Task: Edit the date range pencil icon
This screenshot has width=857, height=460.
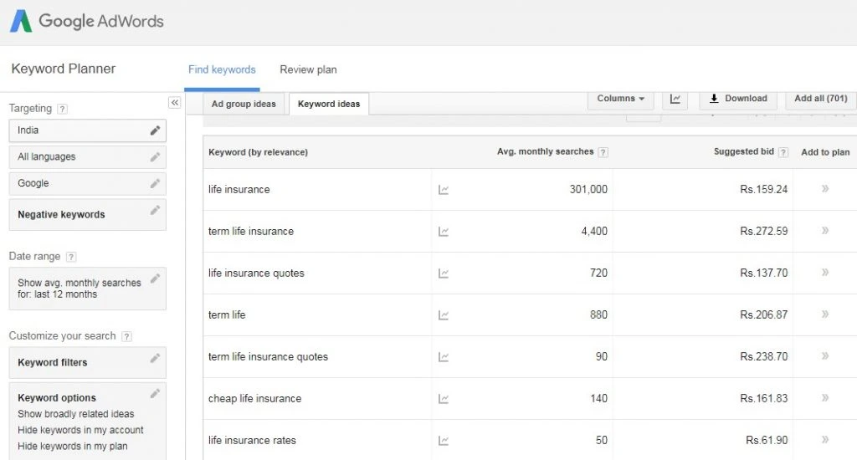Action: (155, 279)
